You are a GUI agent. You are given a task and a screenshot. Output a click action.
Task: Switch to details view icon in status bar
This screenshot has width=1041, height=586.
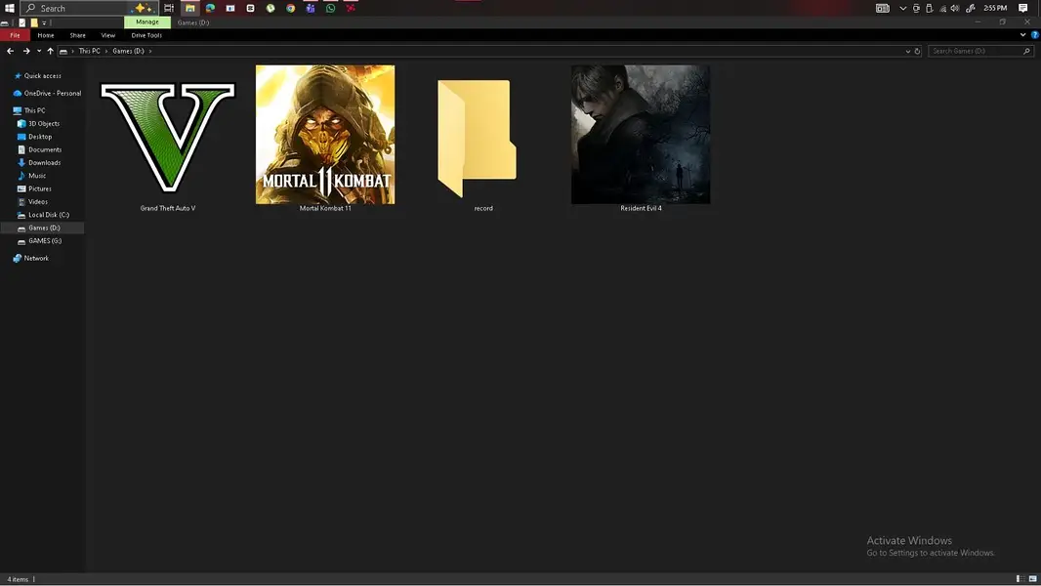coord(1020,579)
